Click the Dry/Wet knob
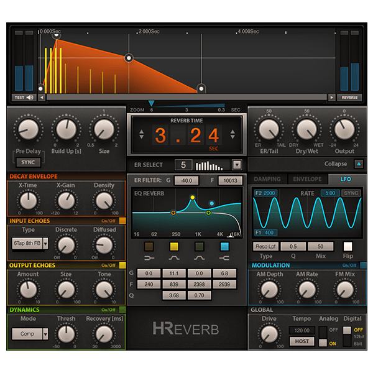This screenshot has width=373, height=373. pos(306,129)
